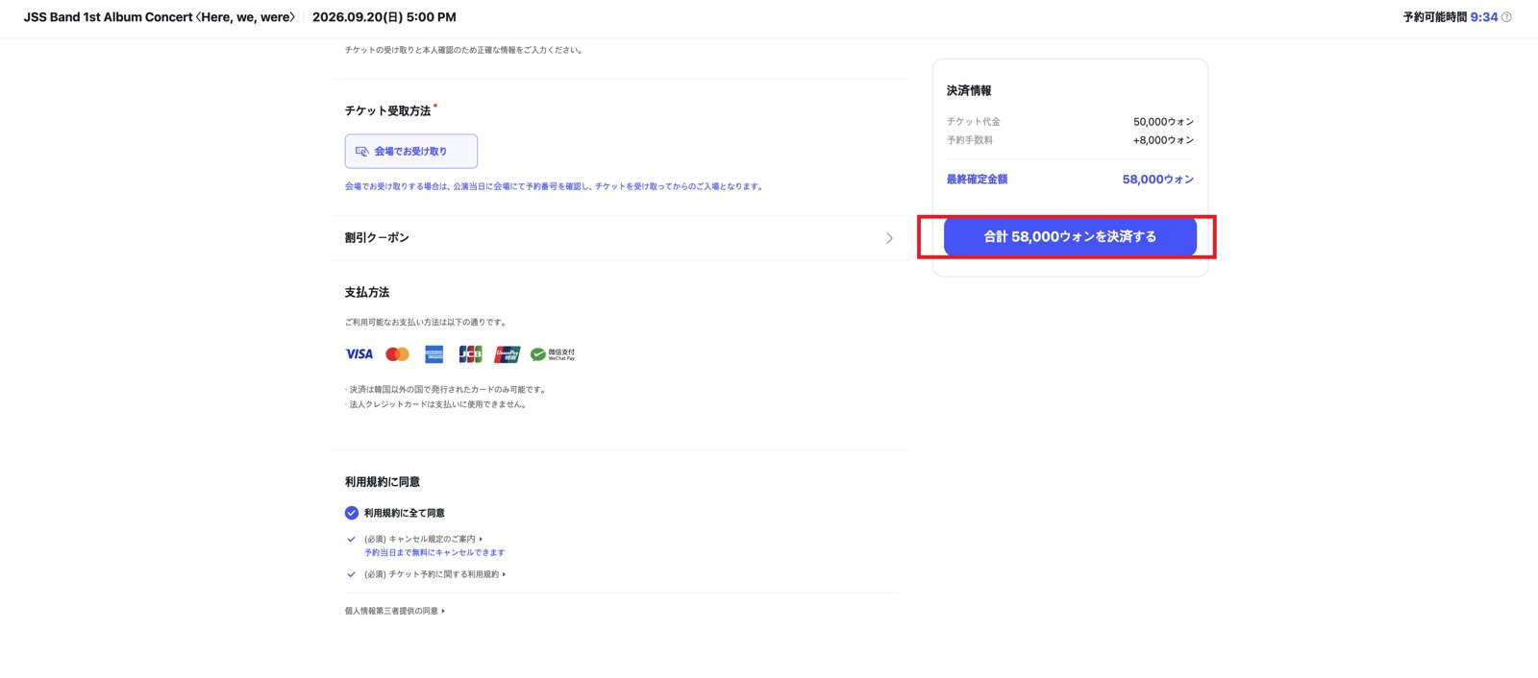1538x678 pixels.
Task: Expand チケット予約に関する利用規約 details arrow
Action: [x=504, y=574]
